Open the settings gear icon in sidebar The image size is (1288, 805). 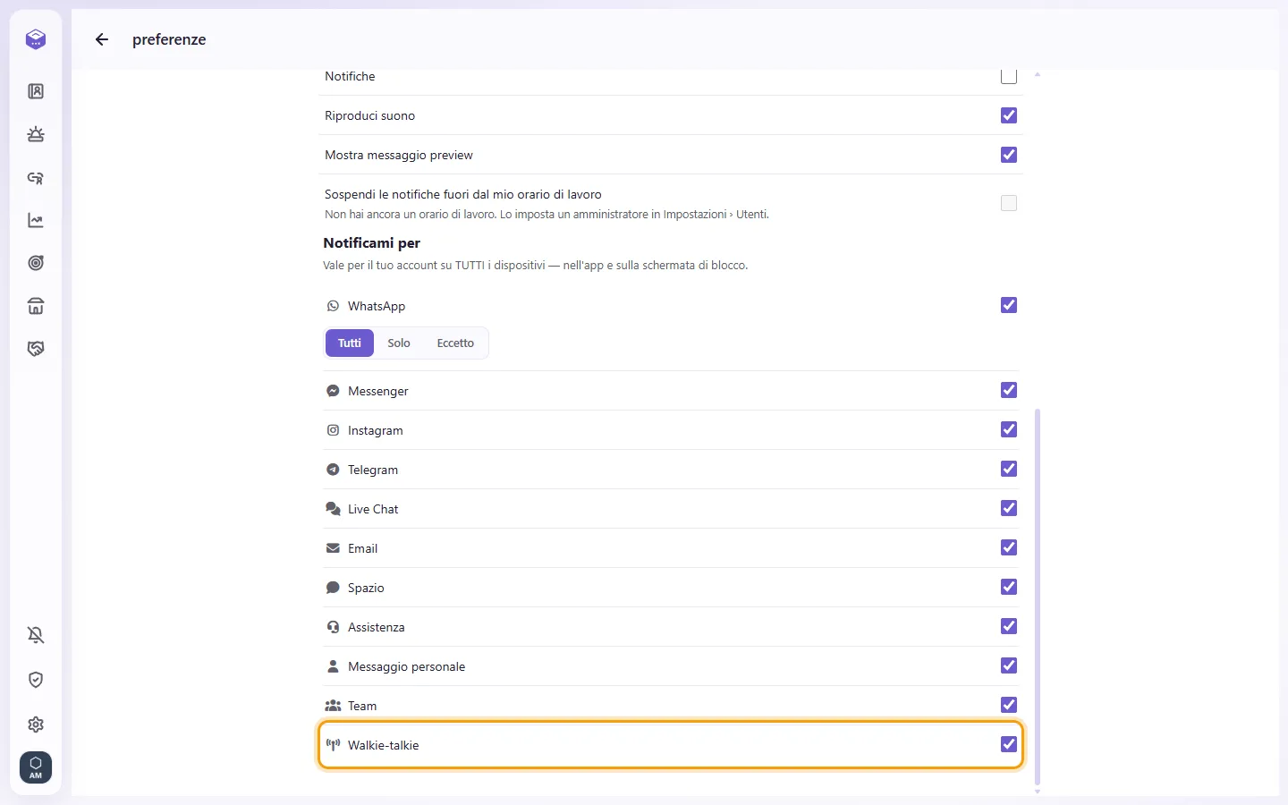click(x=36, y=724)
